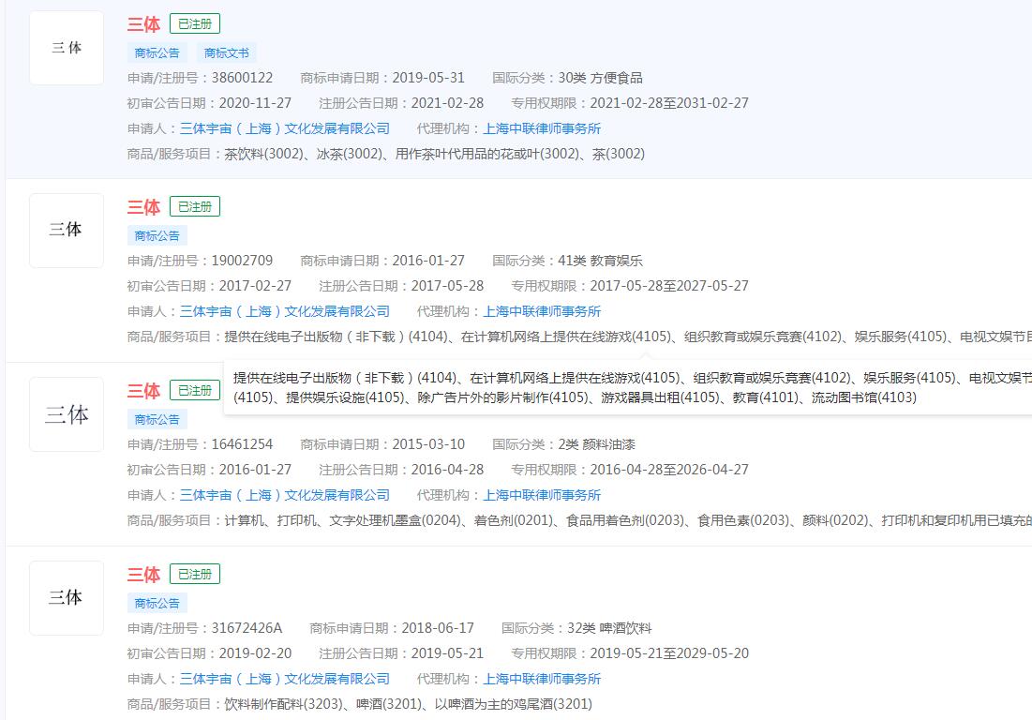This screenshot has height=720, width=1032.
Task: Click the classification 32类 啤酒饮料
Action: tap(609, 628)
